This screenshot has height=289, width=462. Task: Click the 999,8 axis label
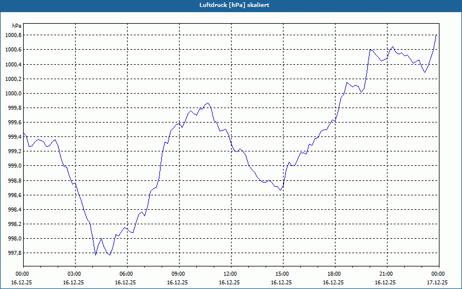(15, 108)
